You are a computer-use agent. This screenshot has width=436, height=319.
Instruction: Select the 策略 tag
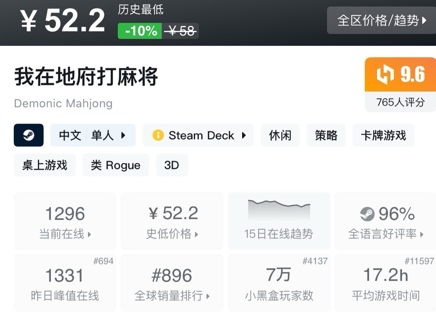326,135
